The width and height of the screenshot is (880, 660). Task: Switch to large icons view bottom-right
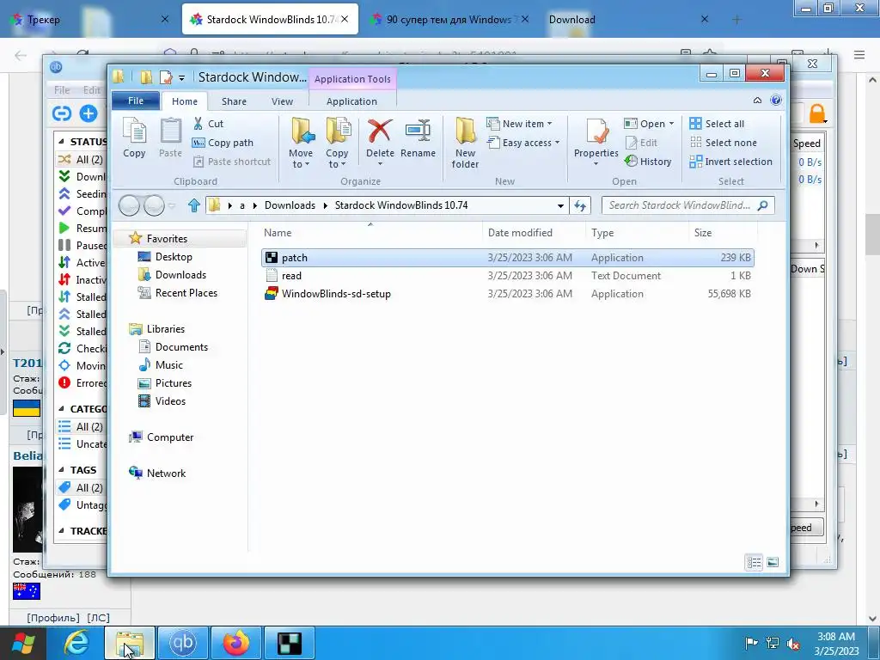point(773,562)
